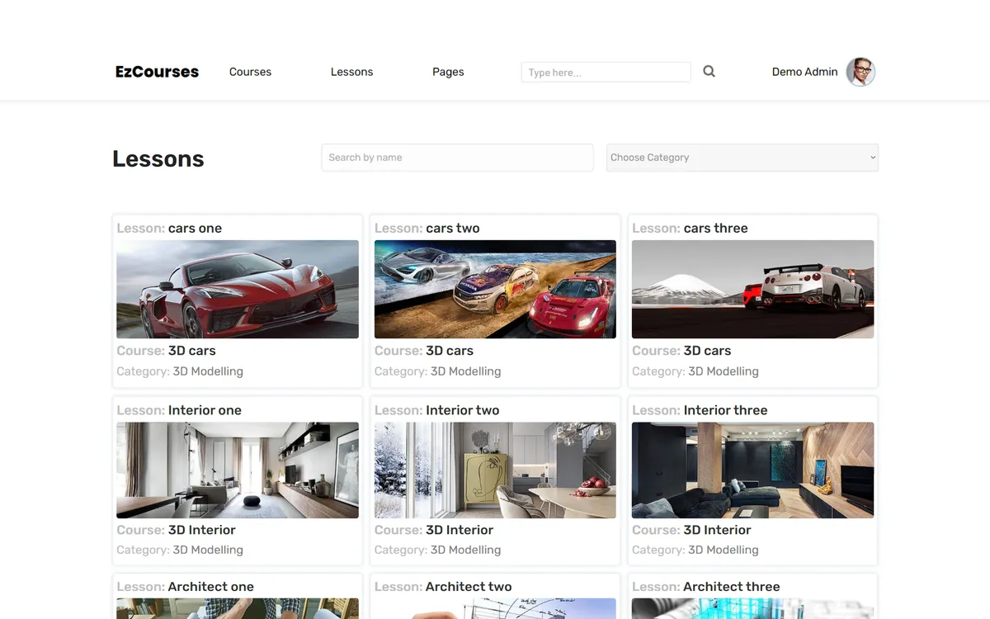Viewport: 990px width, 619px height.
Task: Click the 'Interior three' lesson title
Action: [725, 410]
